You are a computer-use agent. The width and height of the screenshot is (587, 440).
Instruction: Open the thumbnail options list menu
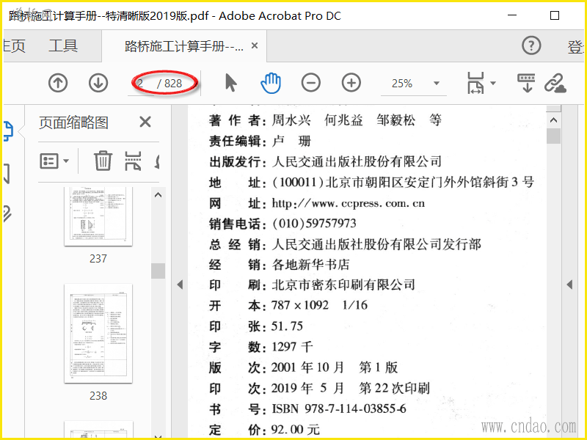[54, 161]
